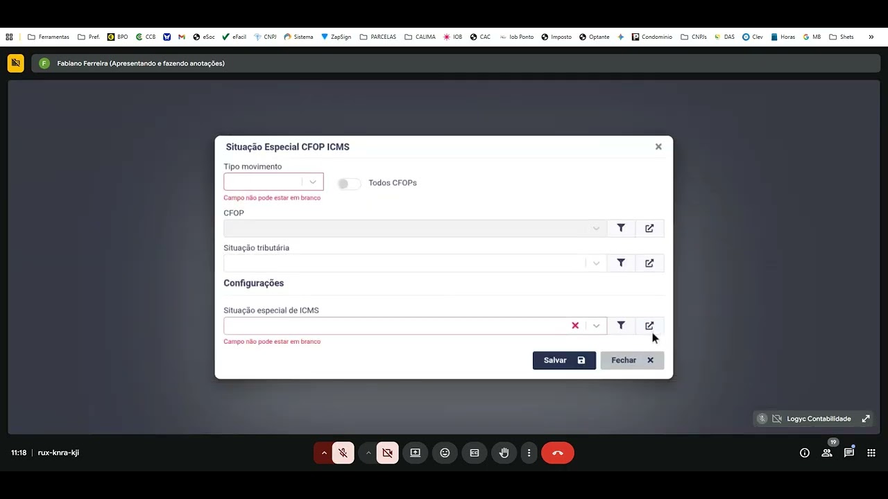This screenshot has height=499, width=888.
Task: Expand the Tipo movimento dropdown
Action: 313,182
